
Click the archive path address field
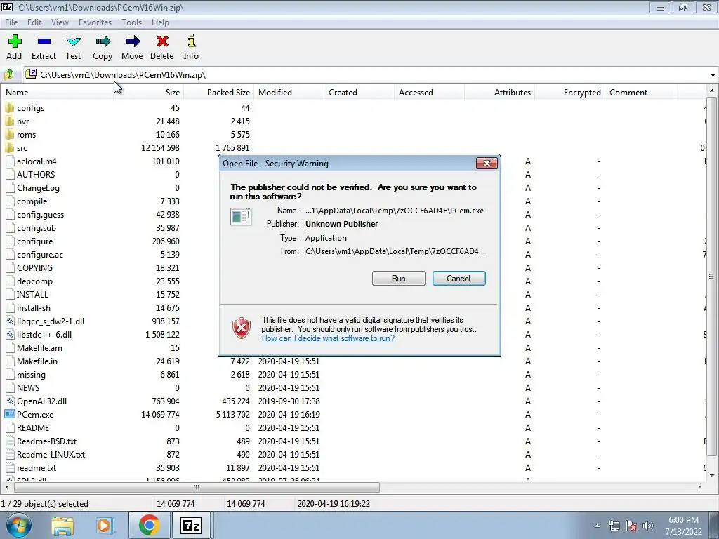click(x=364, y=74)
